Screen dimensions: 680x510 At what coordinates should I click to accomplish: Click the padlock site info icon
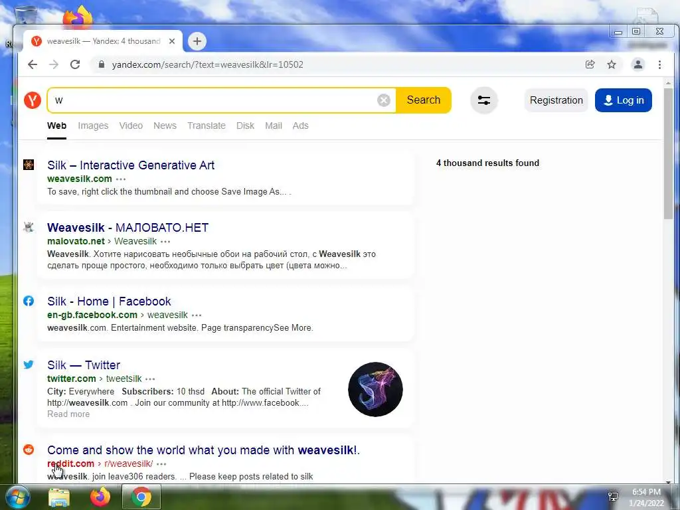(102, 64)
